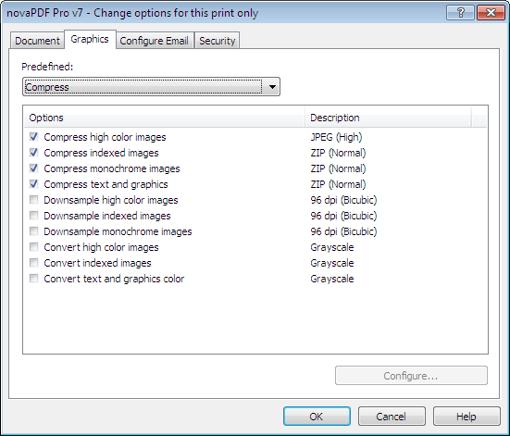Go to the Security tab
This screenshot has height=436, width=510.
pyautogui.click(x=218, y=41)
